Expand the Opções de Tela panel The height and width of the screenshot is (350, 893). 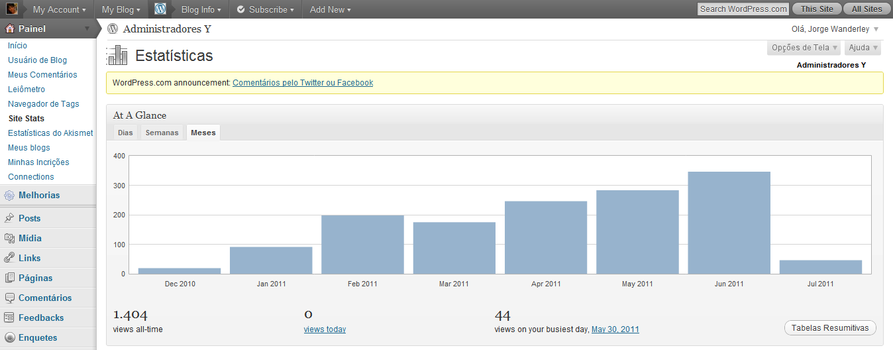pyautogui.click(x=804, y=48)
